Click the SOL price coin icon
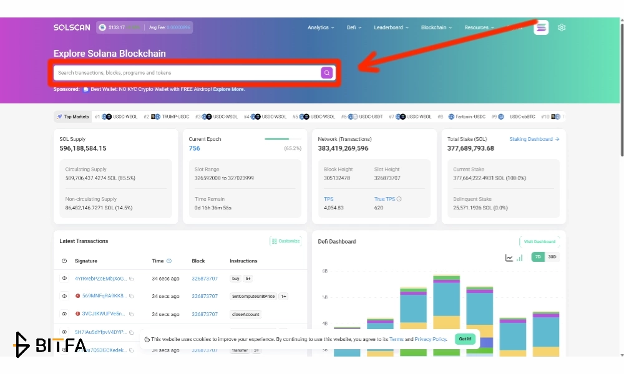Viewport: 624px width, 374px height. [x=102, y=27]
